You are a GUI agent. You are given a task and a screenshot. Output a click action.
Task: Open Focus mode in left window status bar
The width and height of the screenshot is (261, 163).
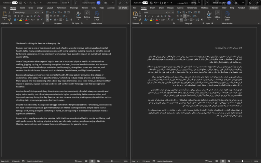[x=78, y=161]
